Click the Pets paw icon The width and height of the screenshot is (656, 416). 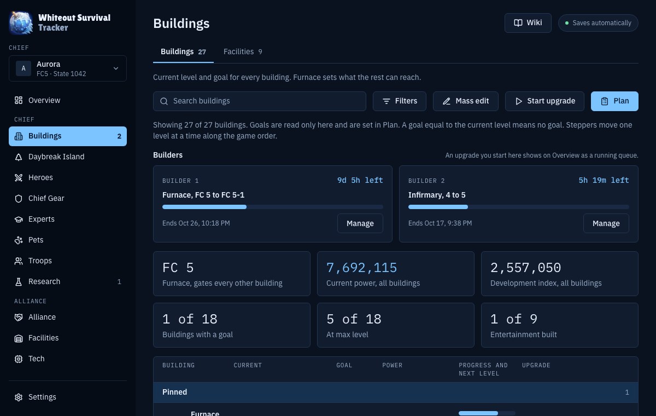coord(19,240)
